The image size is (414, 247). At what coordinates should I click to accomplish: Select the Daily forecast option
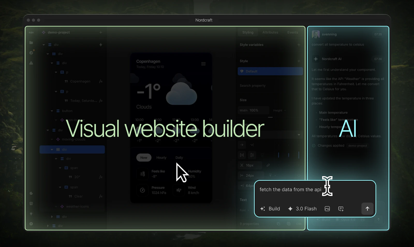[x=179, y=158]
